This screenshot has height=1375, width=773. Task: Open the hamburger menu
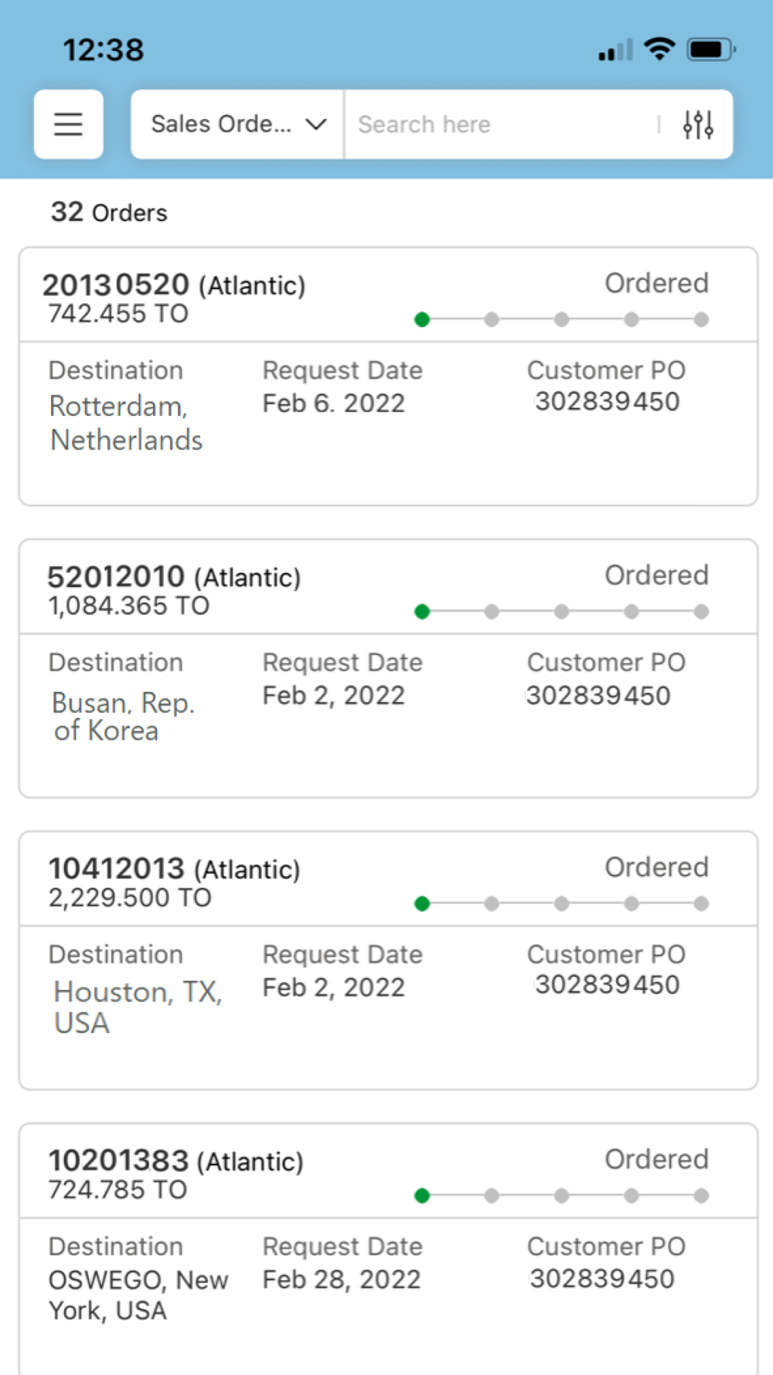(x=68, y=125)
